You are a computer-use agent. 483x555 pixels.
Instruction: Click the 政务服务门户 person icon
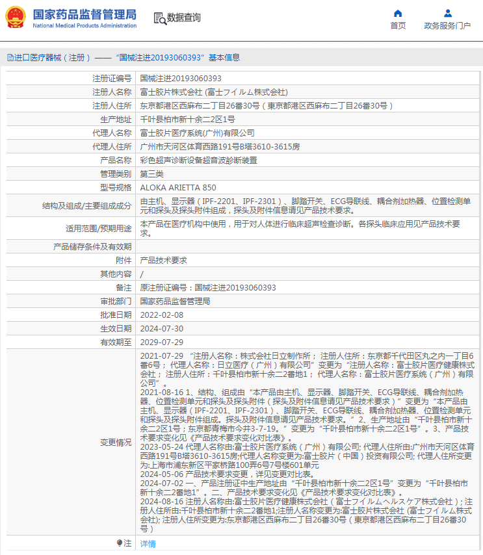pyautogui.click(x=448, y=14)
